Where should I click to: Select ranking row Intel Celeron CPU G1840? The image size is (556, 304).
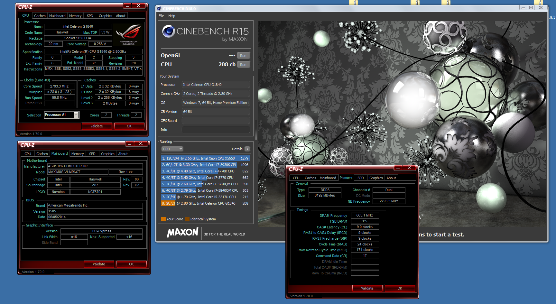[x=205, y=203]
